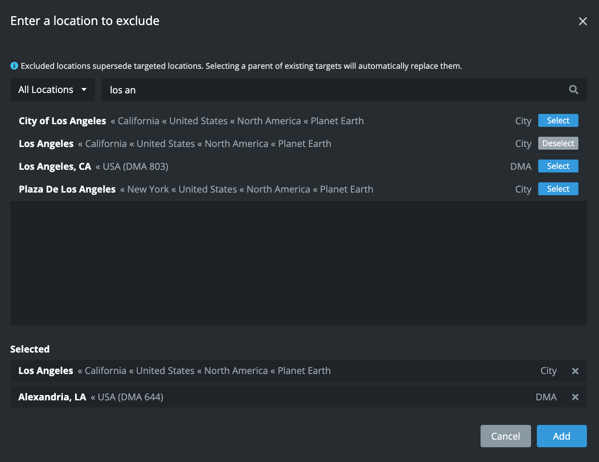Screen dimensions: 599x462
Task: Deselect Los Angeles city
Action: 558,143
